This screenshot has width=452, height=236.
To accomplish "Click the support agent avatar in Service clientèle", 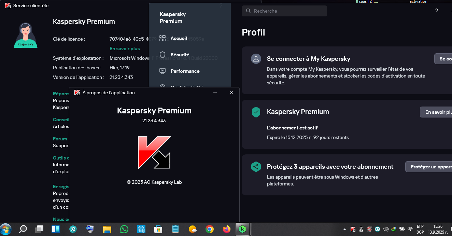I will pyautogui.click(x=26, y=35).
